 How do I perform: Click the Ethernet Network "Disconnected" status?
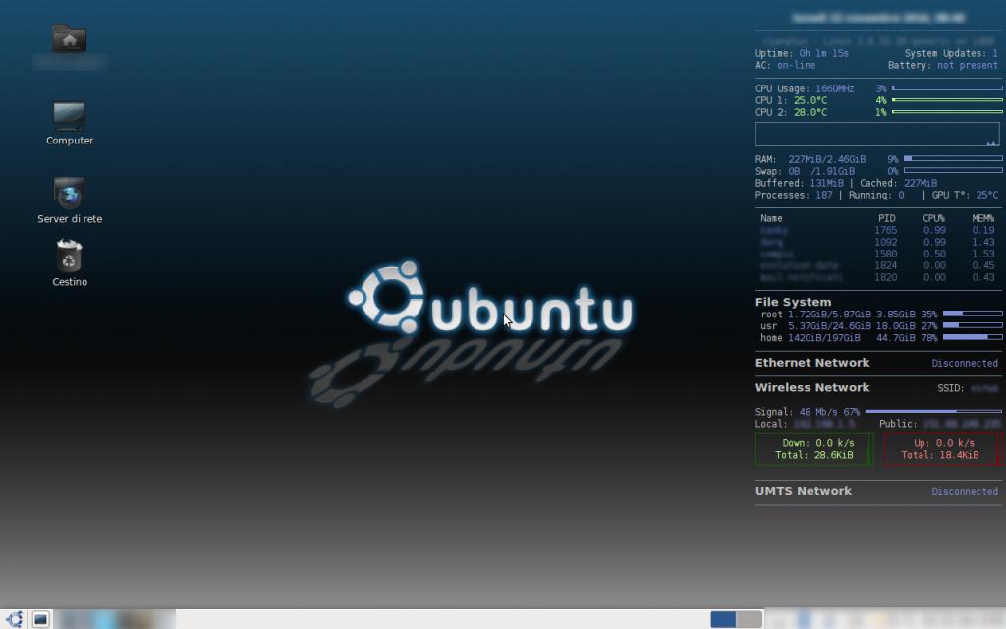coord(965,364)
